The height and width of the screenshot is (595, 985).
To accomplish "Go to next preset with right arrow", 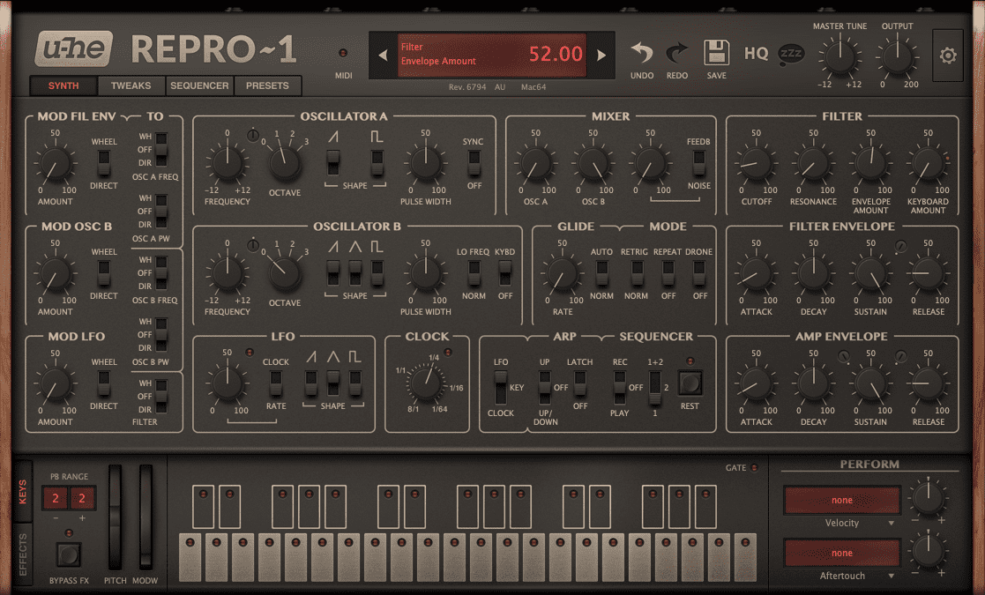I will coord(601,56).
